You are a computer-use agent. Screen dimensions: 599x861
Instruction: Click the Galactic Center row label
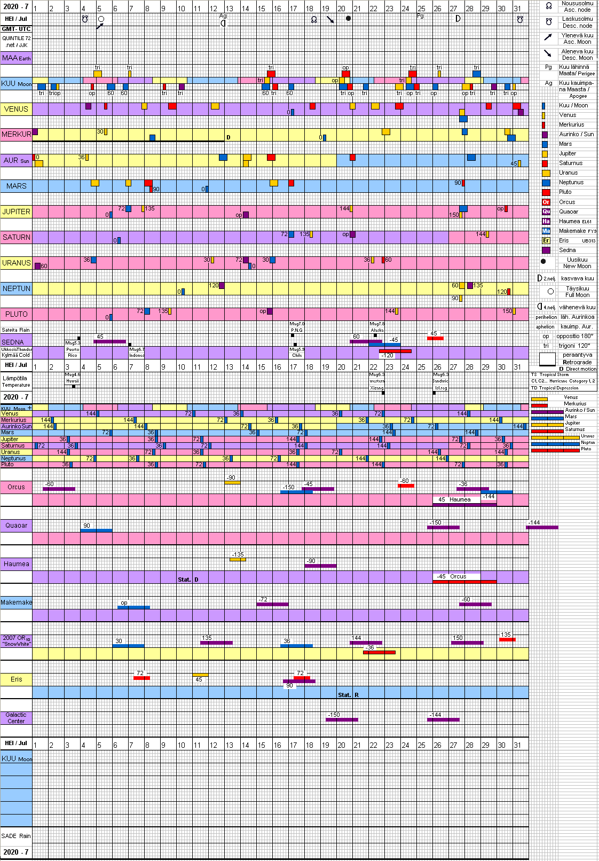(16, 718)
